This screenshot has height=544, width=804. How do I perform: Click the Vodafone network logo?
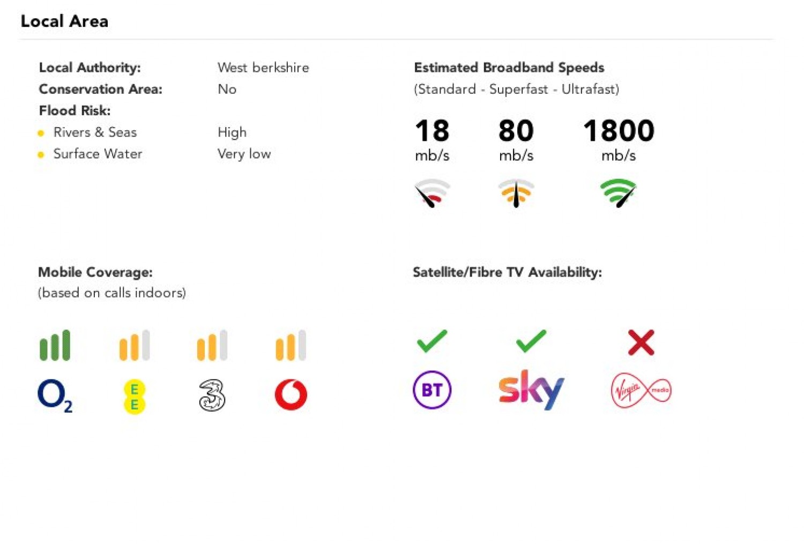tap(291, 395)
